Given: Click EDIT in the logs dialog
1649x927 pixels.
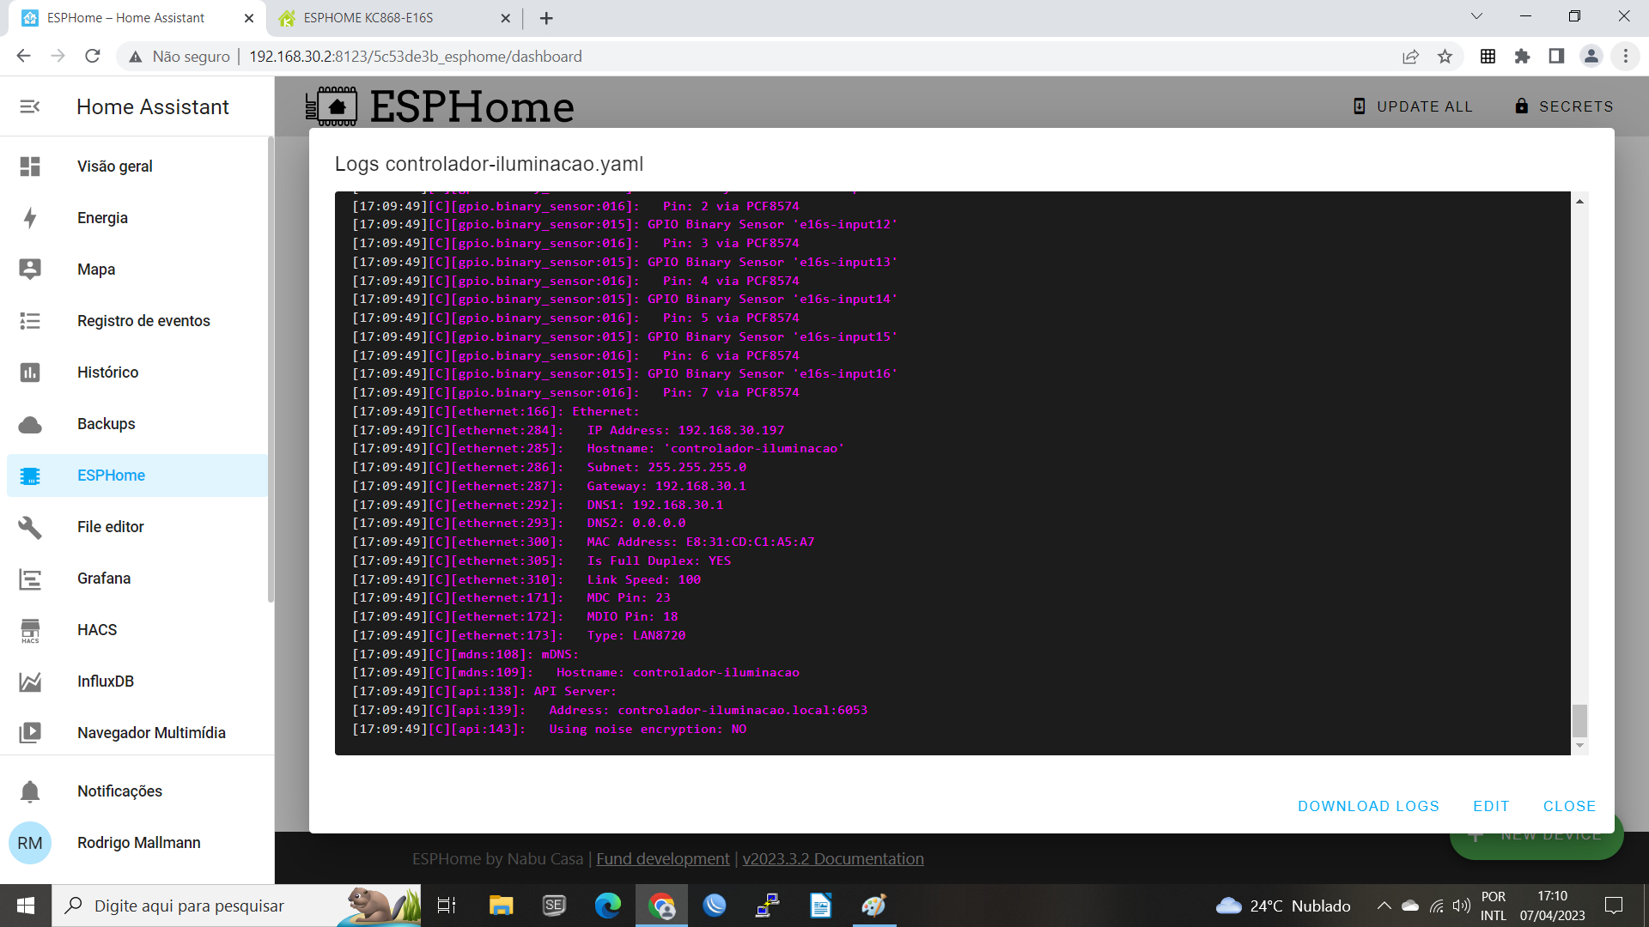Looking at the screenshot, I should pos(1491,806).
